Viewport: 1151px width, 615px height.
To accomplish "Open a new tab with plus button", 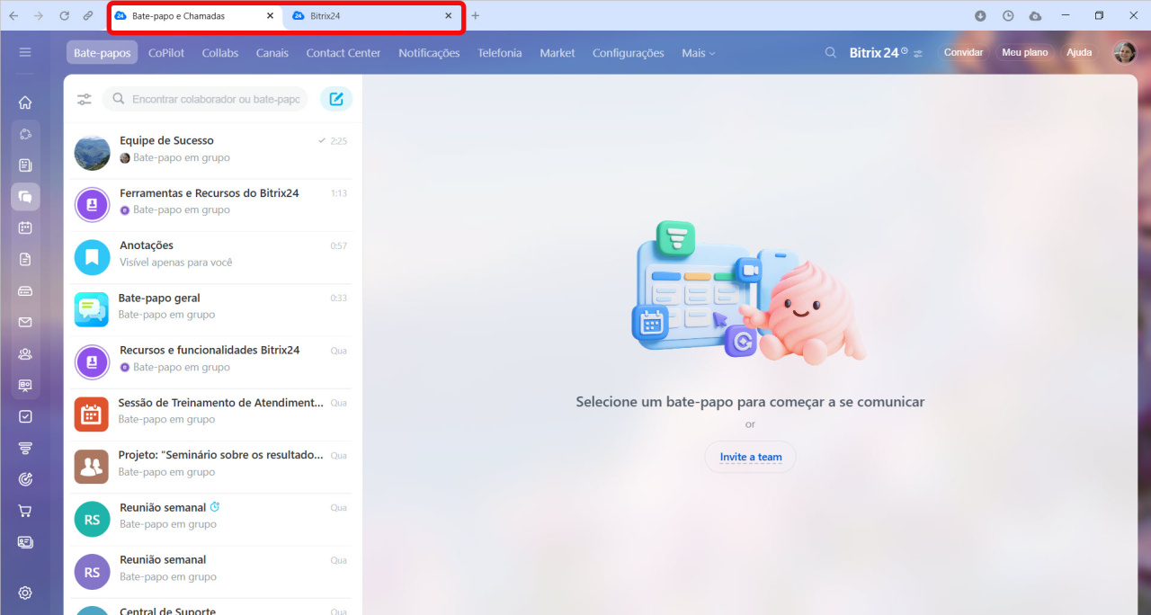I will pos(476,16).
